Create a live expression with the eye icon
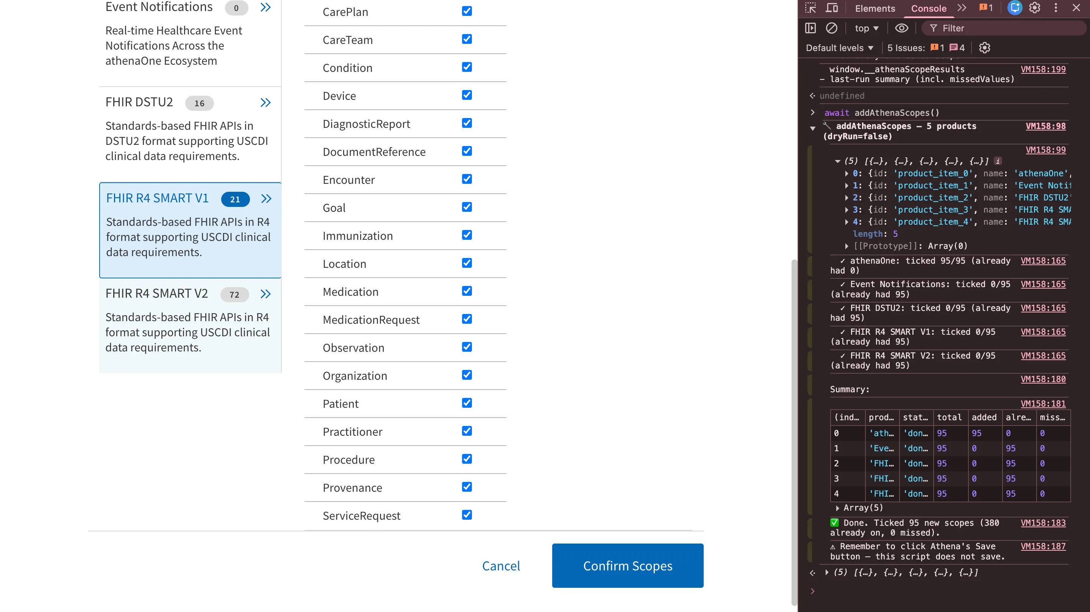This screenshot has width=1090, height=612. coord(902,28)
